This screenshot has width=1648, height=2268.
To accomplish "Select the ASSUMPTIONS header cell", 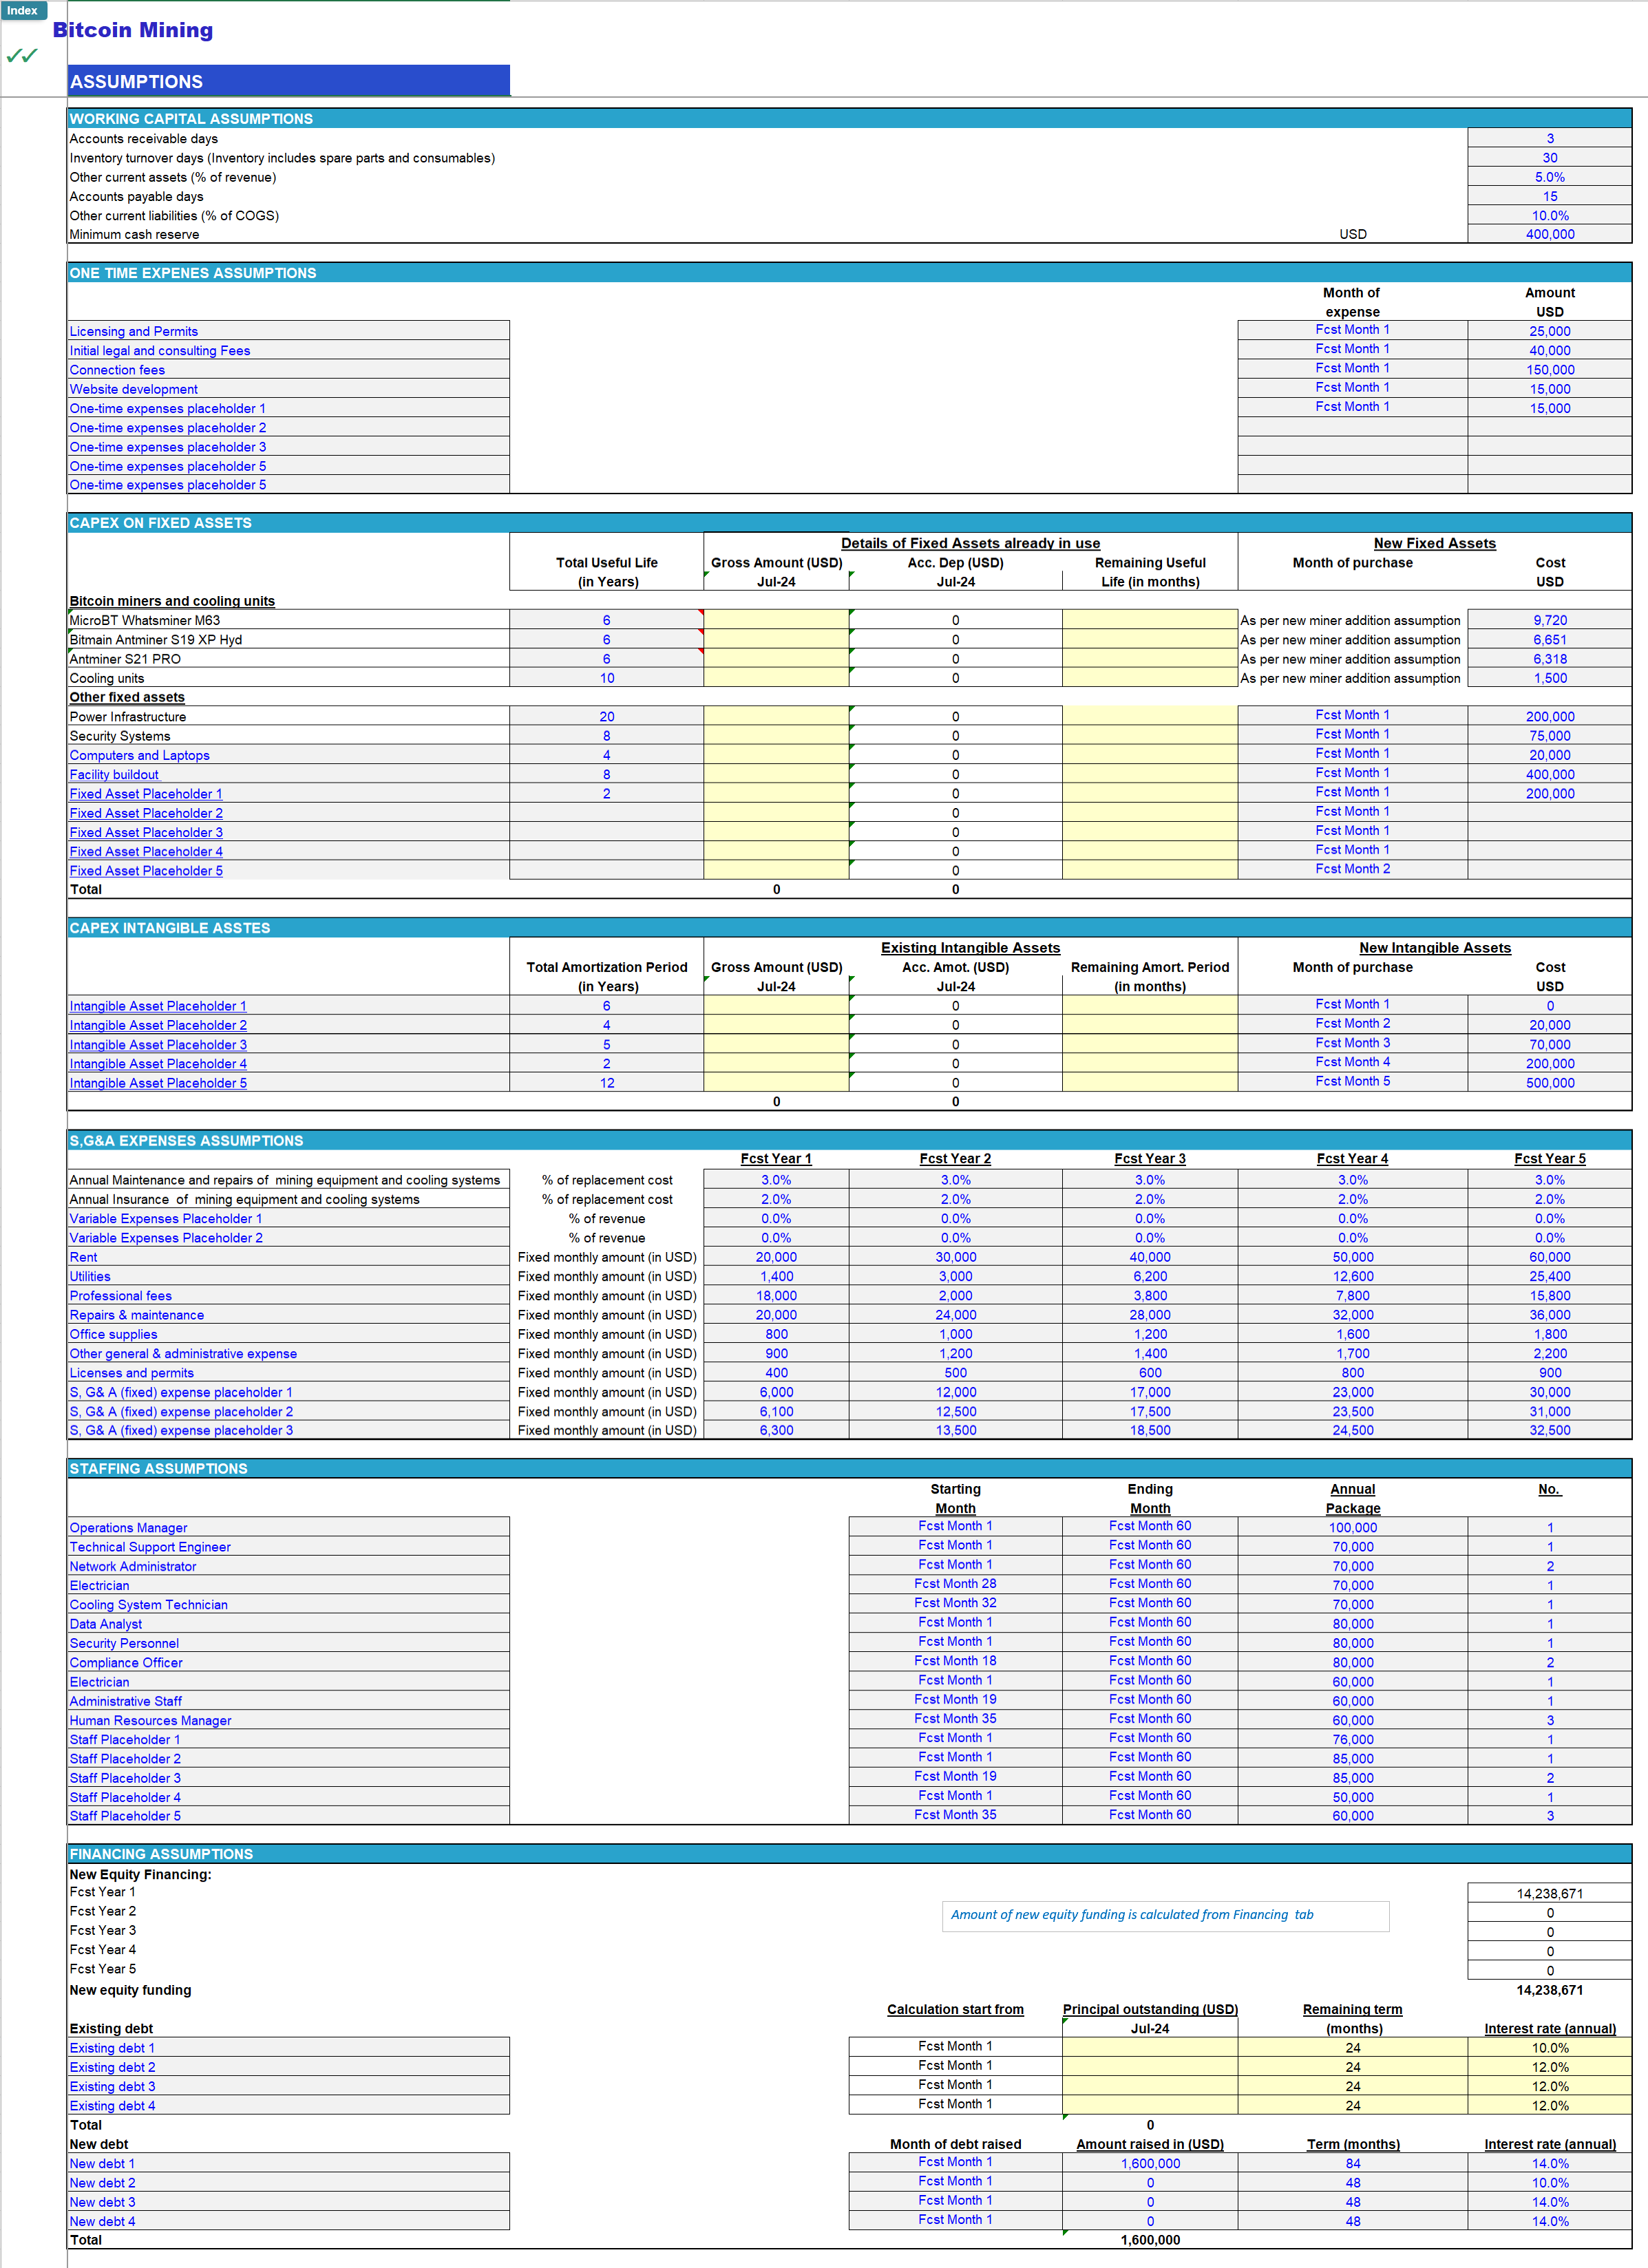I will [x=288, y=81].
